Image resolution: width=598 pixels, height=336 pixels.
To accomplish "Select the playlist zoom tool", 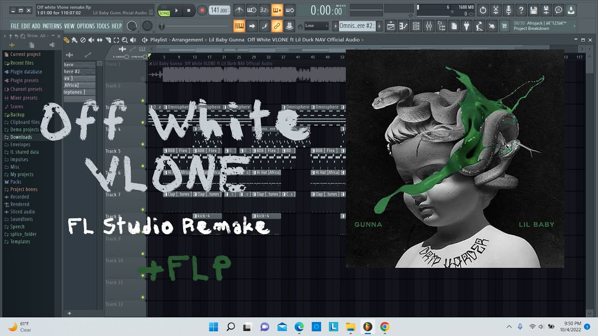I will 125,40.
